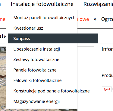Select the 'Infor' section heading
Image resolution: width=113 pixels, height=111 pixels.
107,49
